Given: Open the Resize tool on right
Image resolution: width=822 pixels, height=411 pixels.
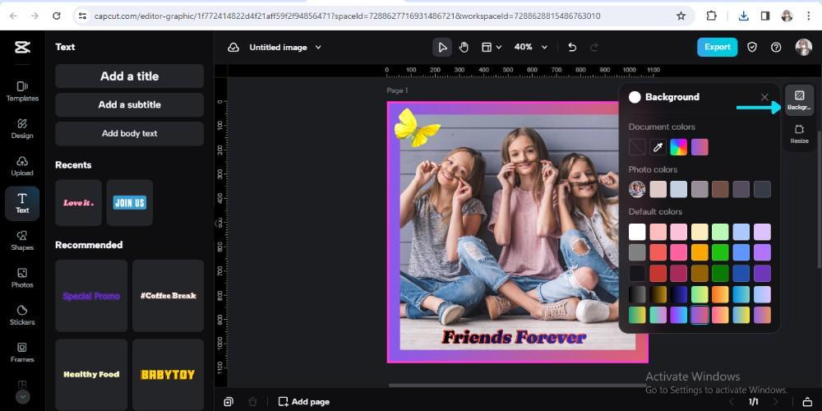Looking at the screenshot, I should 799,134.
